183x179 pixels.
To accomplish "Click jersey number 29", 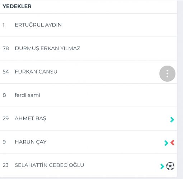I will pos(6,118).
